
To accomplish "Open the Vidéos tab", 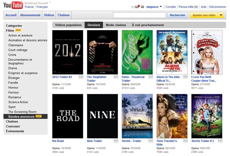I will click(x=49, y=15).
